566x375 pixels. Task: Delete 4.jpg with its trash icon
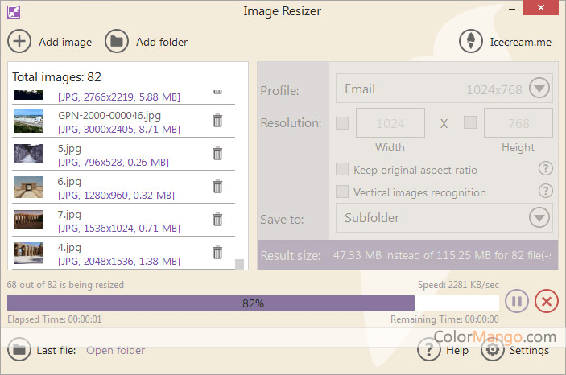[x=217, y=252]
